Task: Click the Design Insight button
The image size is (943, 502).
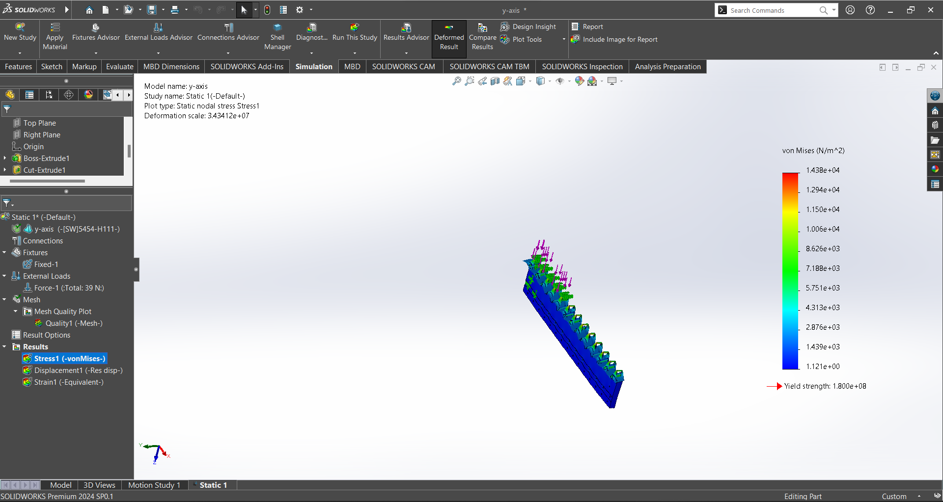Action: click(528, 26)
